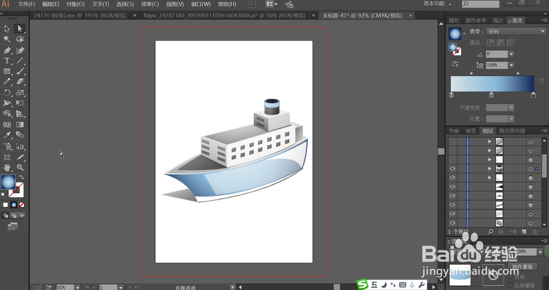Switch to Draw Inside mode

tap(22, 215)
